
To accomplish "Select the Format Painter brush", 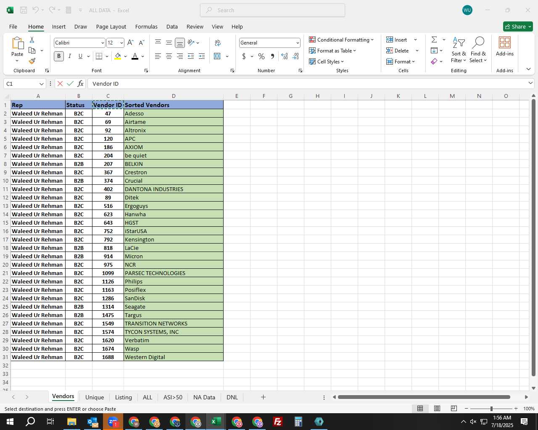I will coord(32,61).
